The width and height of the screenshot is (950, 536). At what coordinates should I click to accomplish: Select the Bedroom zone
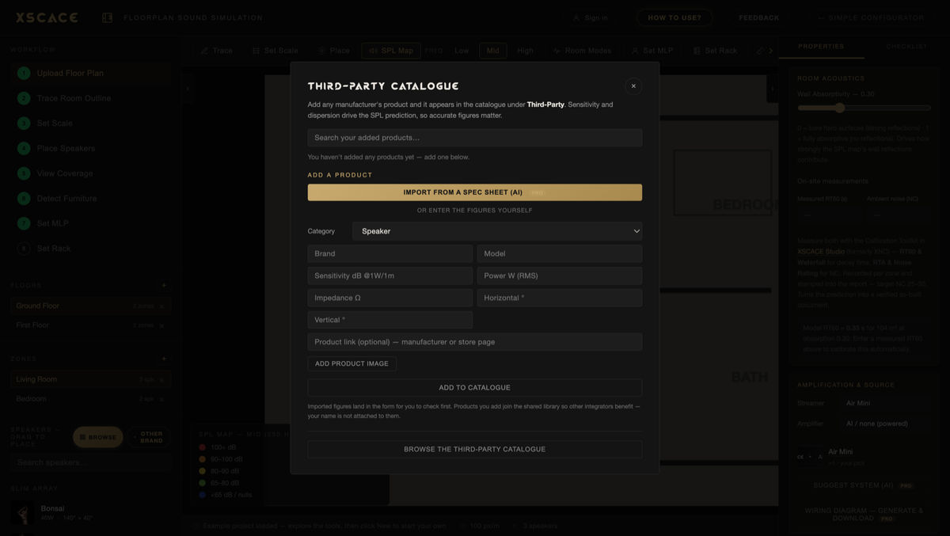90,399
